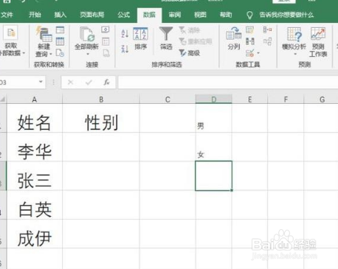The image size is (338, 269).
Task: Click the Name Box showing D3
Action: [x=19, y=83]
